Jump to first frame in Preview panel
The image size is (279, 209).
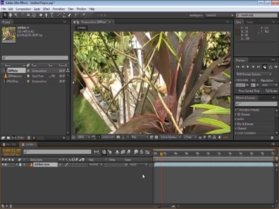click(238, 67)
